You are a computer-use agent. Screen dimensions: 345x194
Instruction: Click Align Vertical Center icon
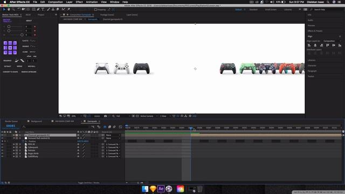pyautogui.click(x=334, y=45)
